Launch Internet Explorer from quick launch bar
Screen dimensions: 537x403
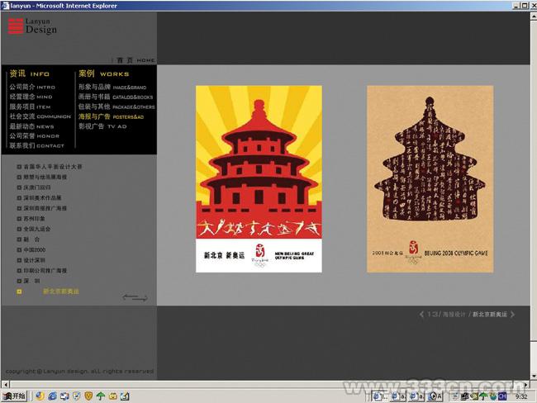[52, 396]
